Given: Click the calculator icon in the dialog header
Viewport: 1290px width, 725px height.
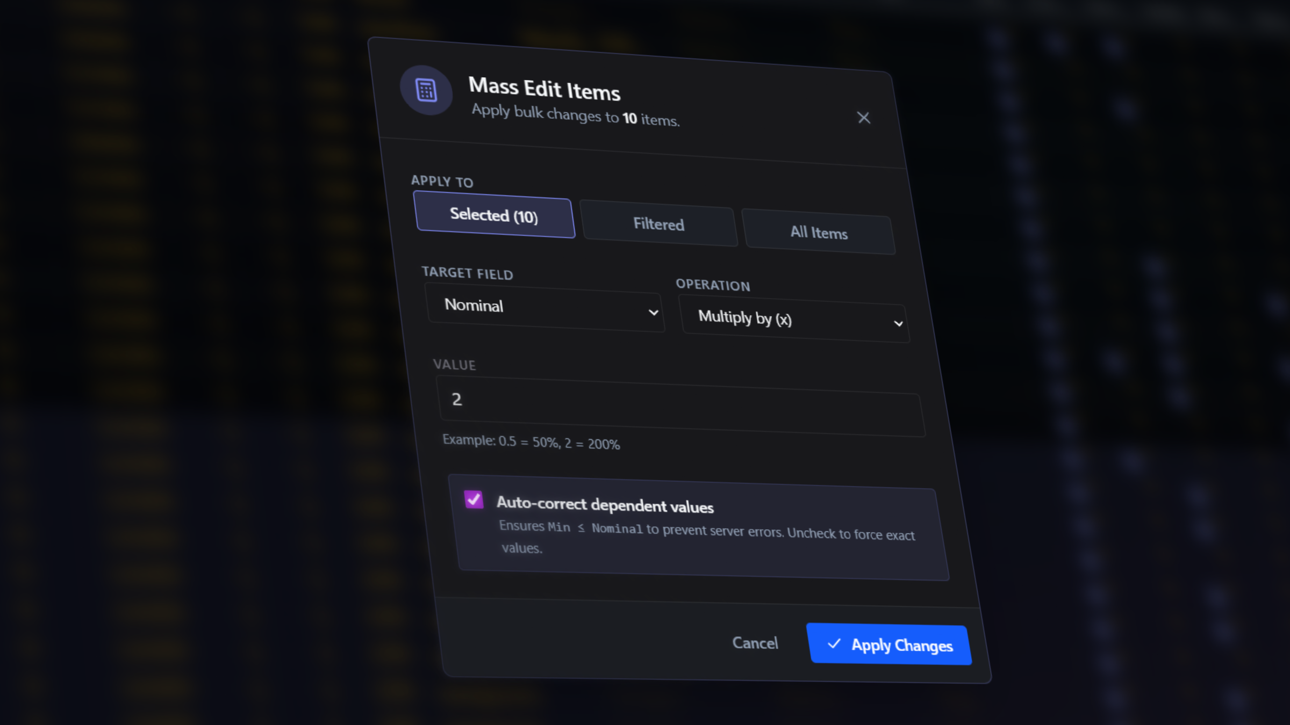Looking at the screenshot, I should pos(426,90).
